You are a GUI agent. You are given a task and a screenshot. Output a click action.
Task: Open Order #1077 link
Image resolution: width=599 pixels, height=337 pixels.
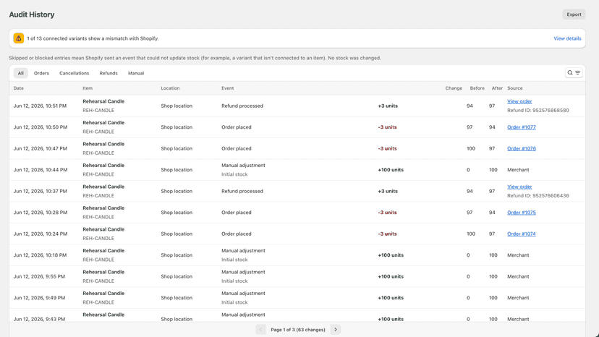(522, 127)
